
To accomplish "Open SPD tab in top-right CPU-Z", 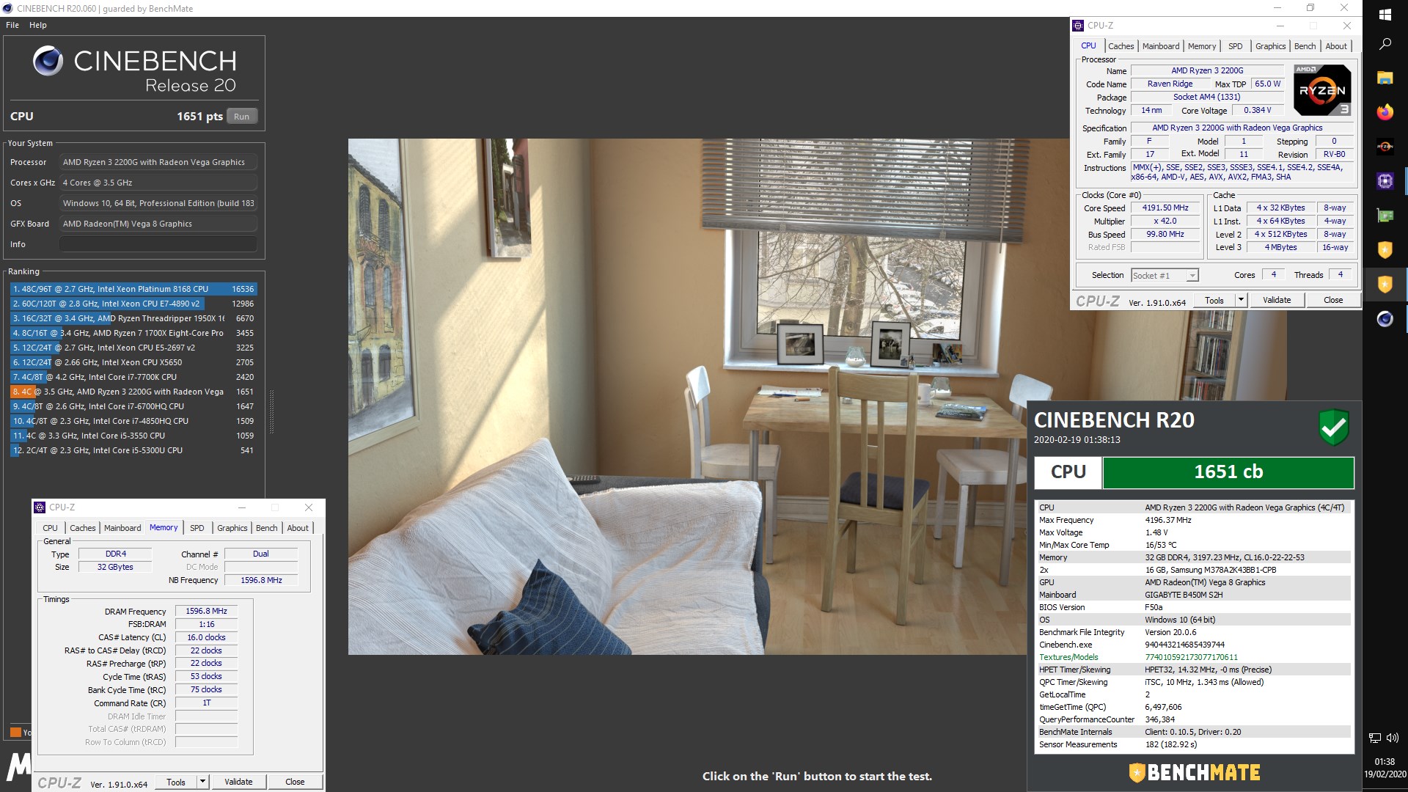I will pos(1236,46).
